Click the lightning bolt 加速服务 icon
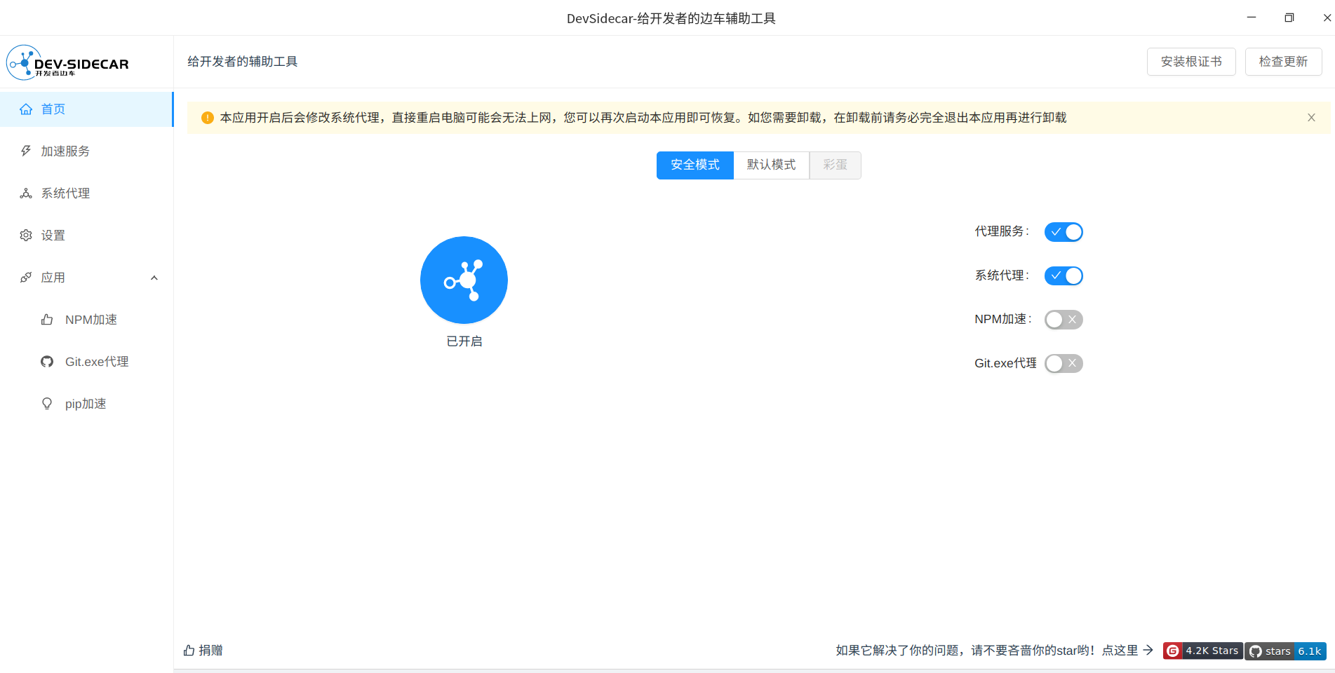1335x673 pixels. pos(26,151)
